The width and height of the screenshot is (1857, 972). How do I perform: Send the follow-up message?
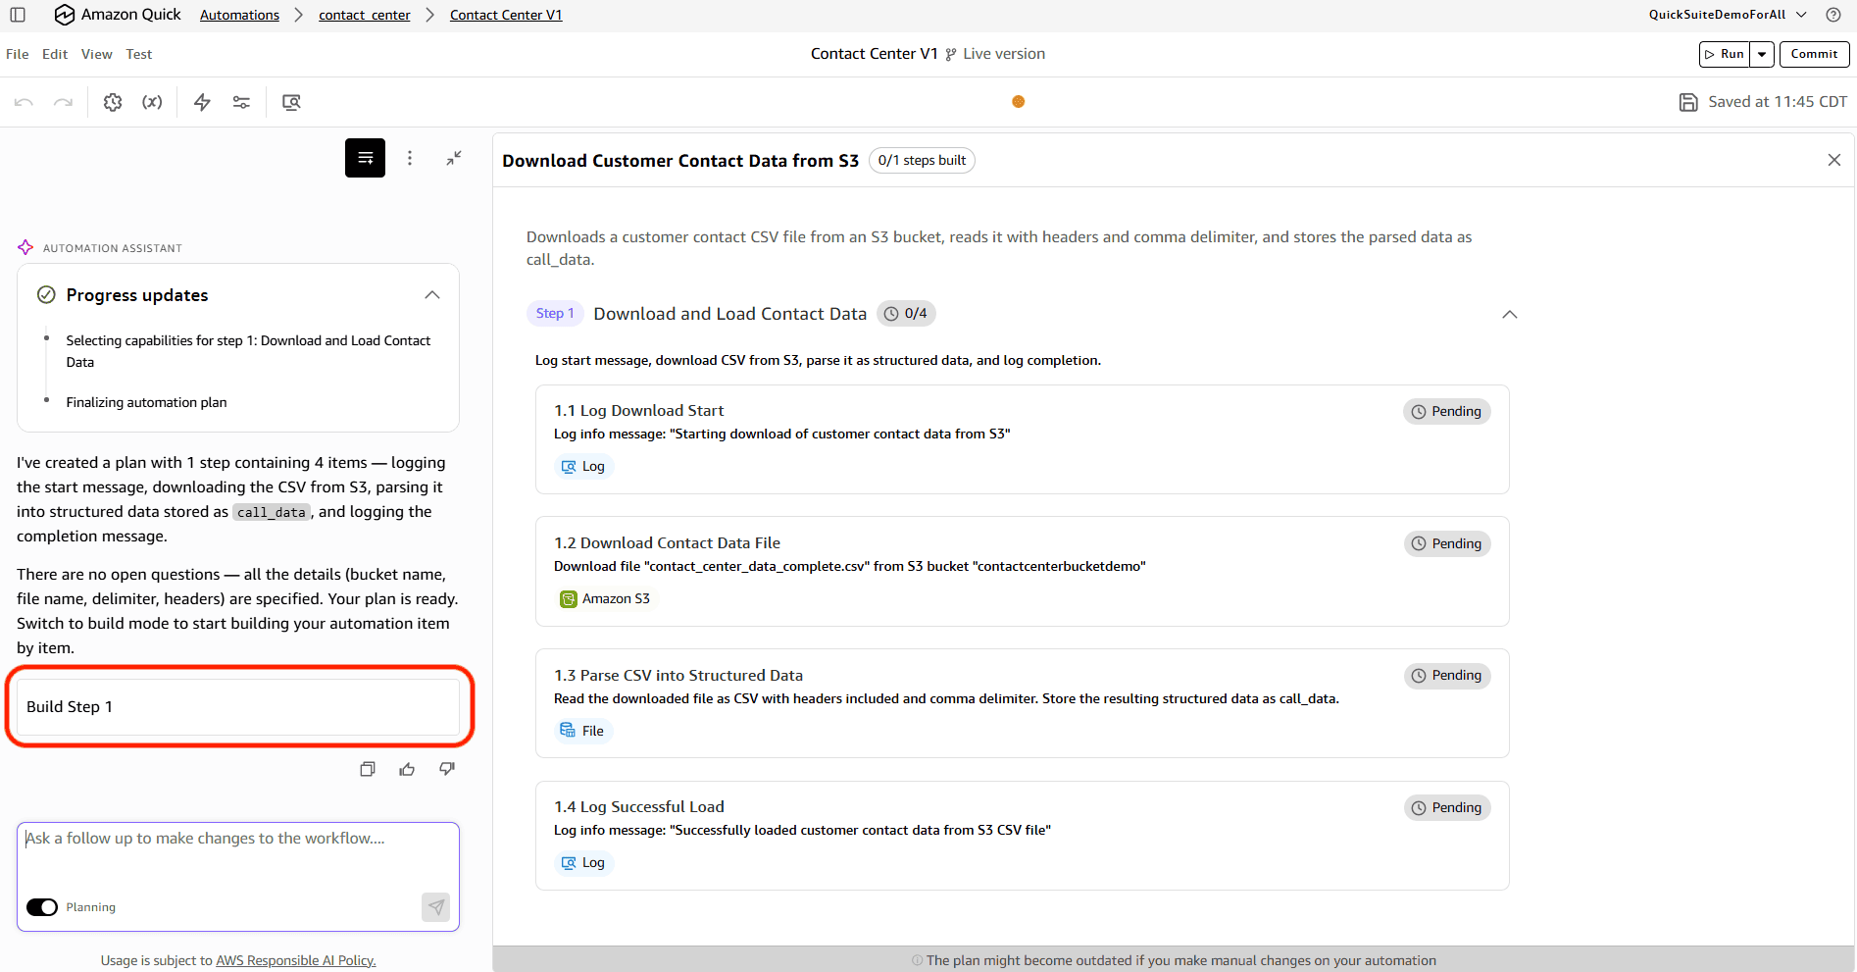[436, 907]
